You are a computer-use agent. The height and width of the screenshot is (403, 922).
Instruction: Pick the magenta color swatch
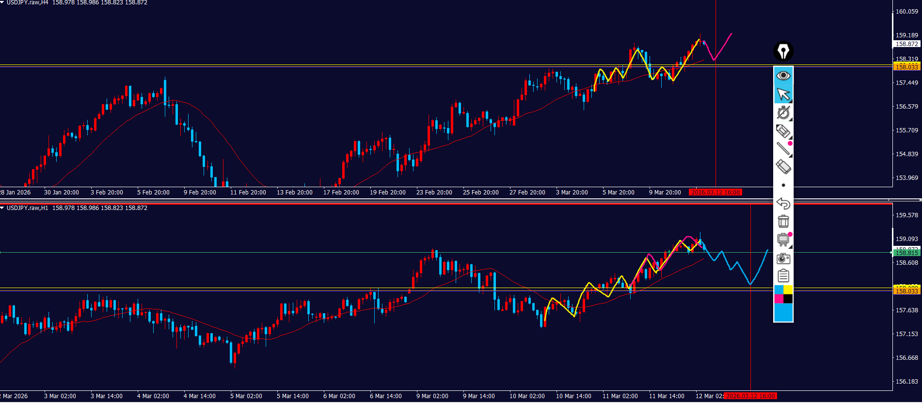[779, 299]
